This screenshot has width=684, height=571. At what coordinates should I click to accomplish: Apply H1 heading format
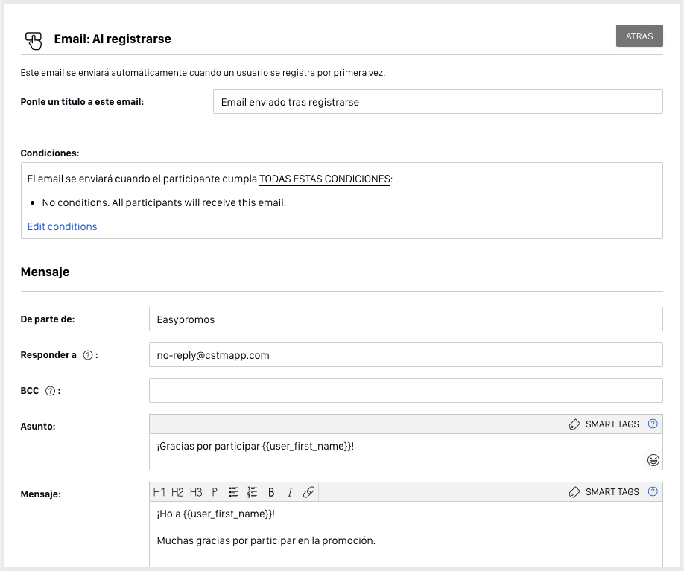click(x=159, y=492)
